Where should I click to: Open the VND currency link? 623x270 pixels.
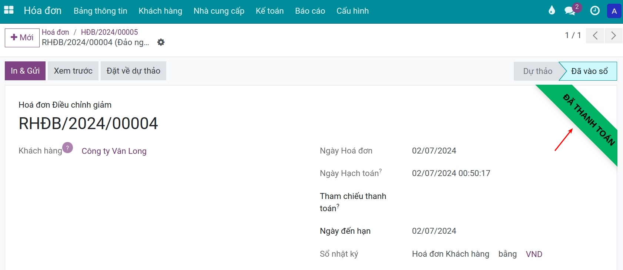click(534, 254)
